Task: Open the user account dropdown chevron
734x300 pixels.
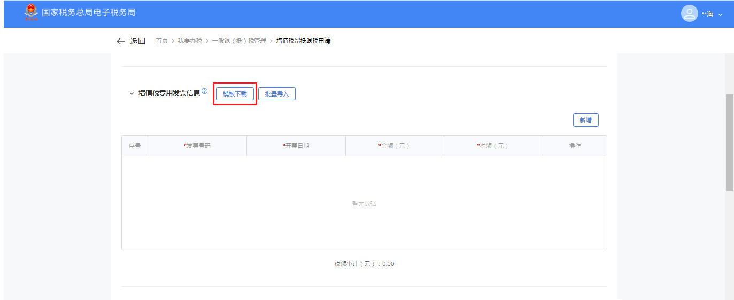Action: [x=720, y=14]
